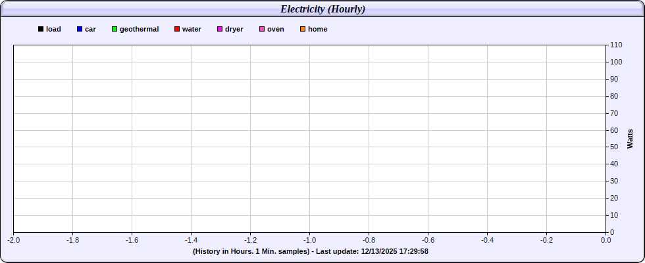Select the home legend label
Image resolution: width=645 pixels, height=263 pixels.
point(317,30)
